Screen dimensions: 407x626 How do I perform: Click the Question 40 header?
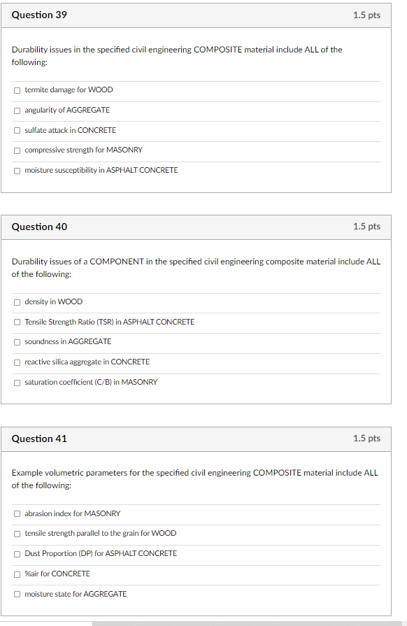pos(38,227)
